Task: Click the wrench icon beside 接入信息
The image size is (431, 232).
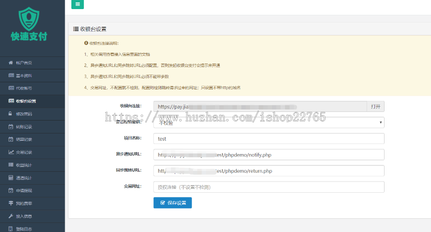Action: pos(11,216)
